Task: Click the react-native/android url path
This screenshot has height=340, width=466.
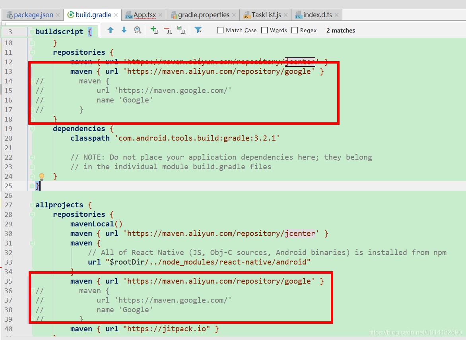Action: [x=208, y=262]
